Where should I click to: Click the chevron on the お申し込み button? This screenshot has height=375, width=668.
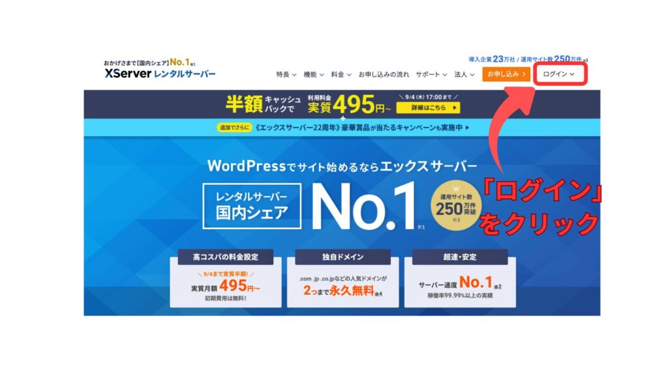pyautogui.click(x=524, y=74)
